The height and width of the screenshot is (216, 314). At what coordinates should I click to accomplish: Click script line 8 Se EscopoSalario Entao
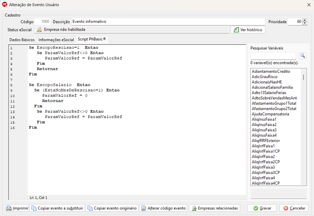[60, 85]
